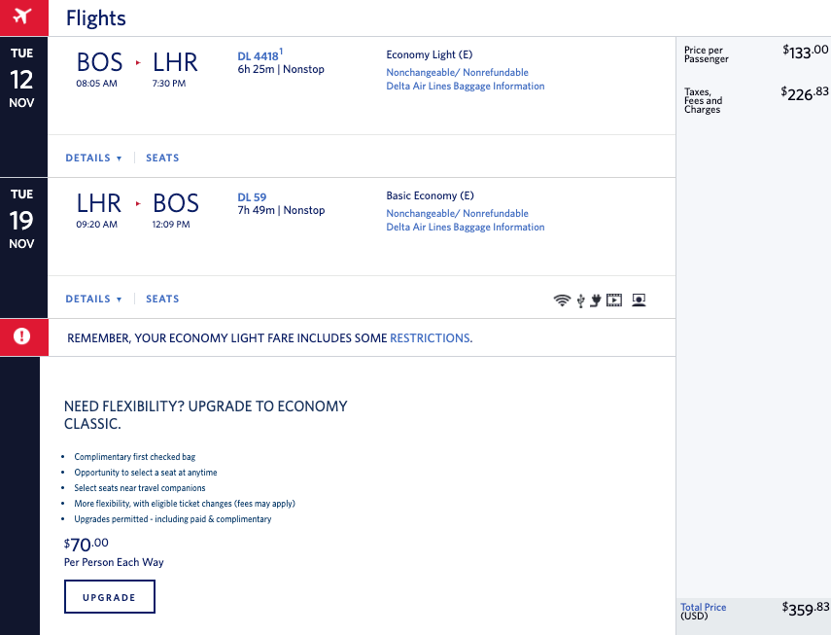Click the personal seatback screen icon
Image resolution: width=831 pixels, height=635 pixels.
[x=639, y=300]
